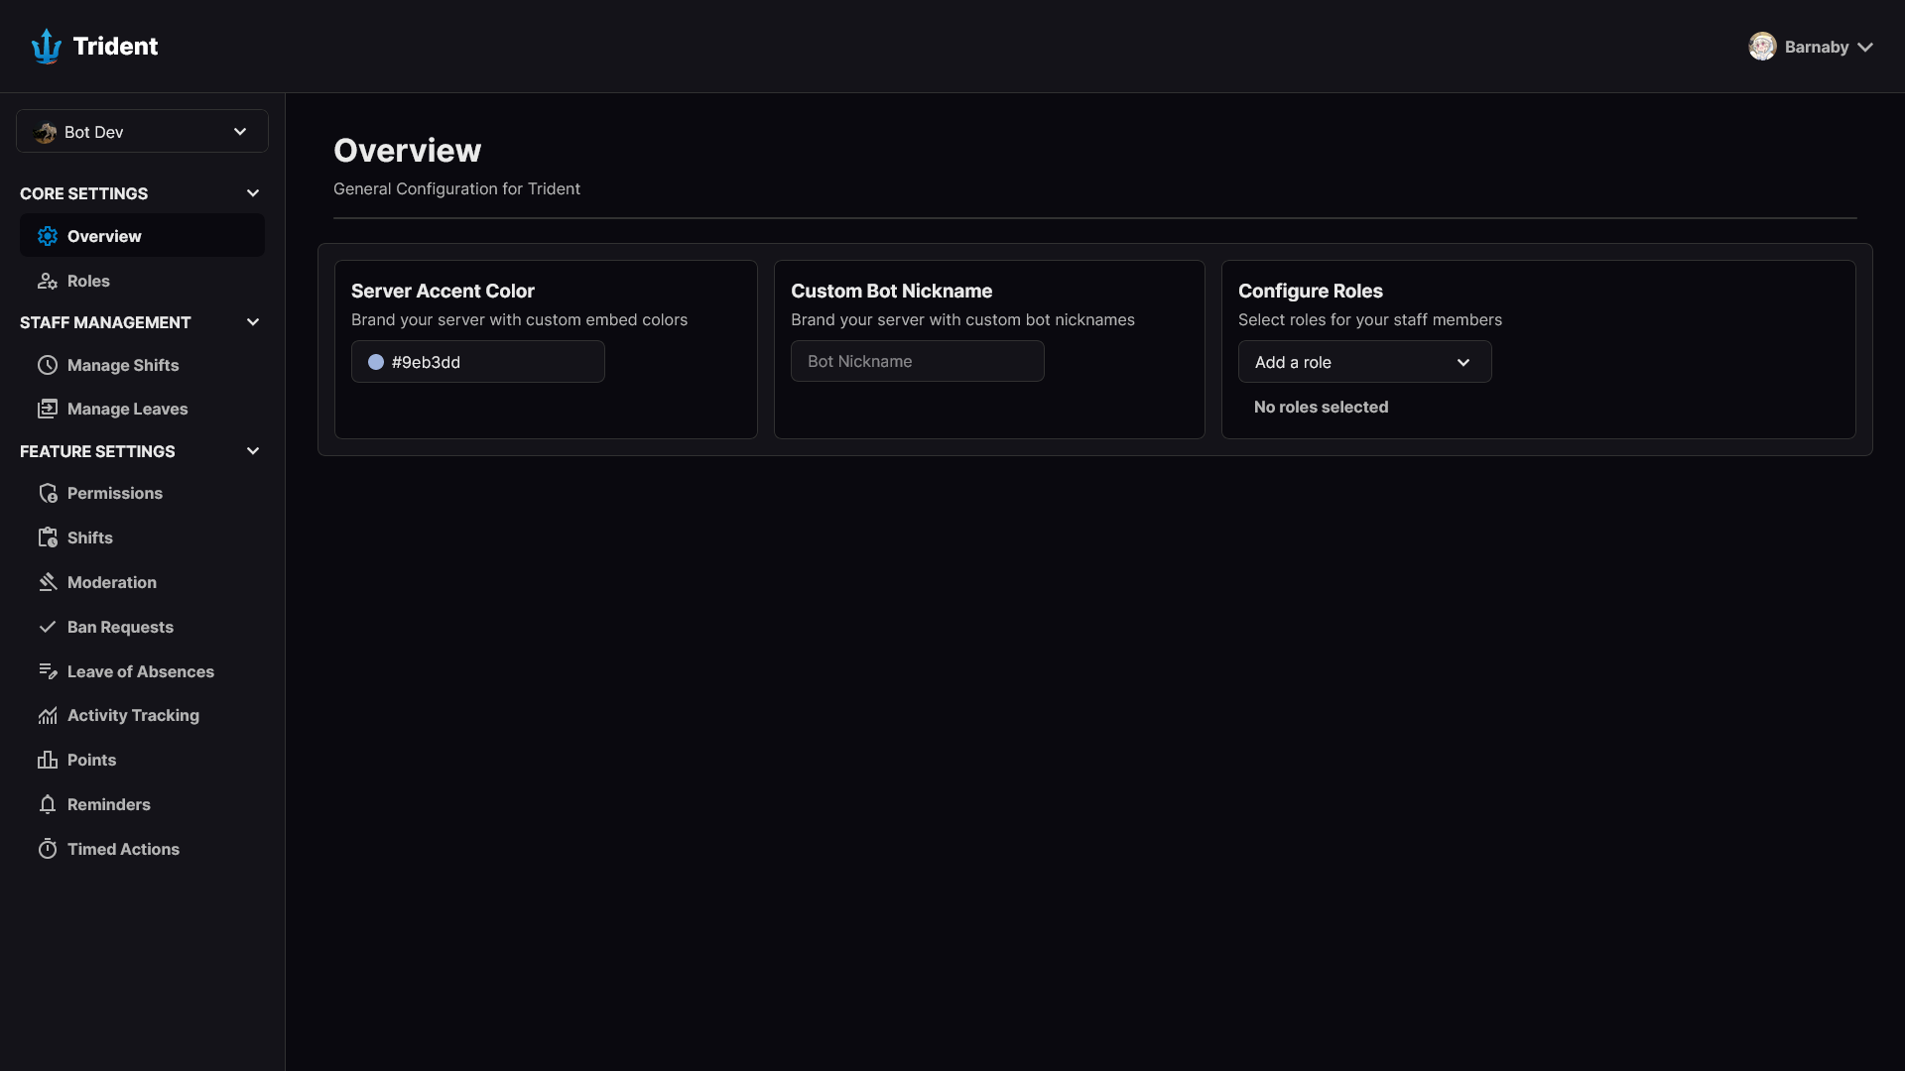Click the Trident logo icon

click(x=47, y=47)
